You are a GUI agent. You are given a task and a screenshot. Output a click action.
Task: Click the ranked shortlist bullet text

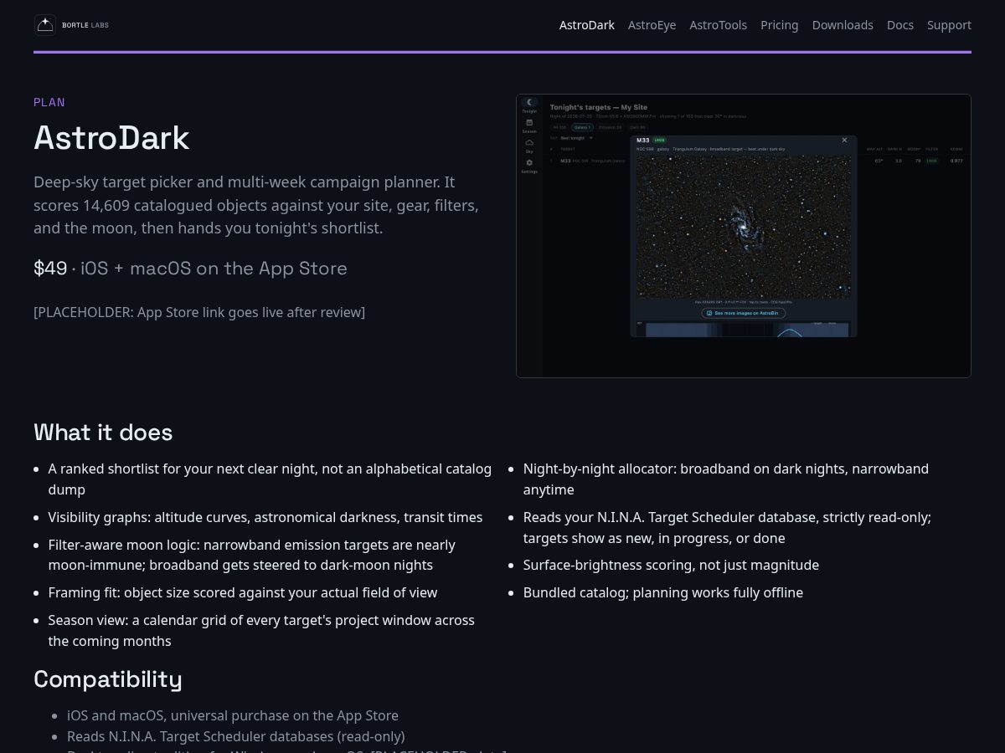tap(270, 479)
